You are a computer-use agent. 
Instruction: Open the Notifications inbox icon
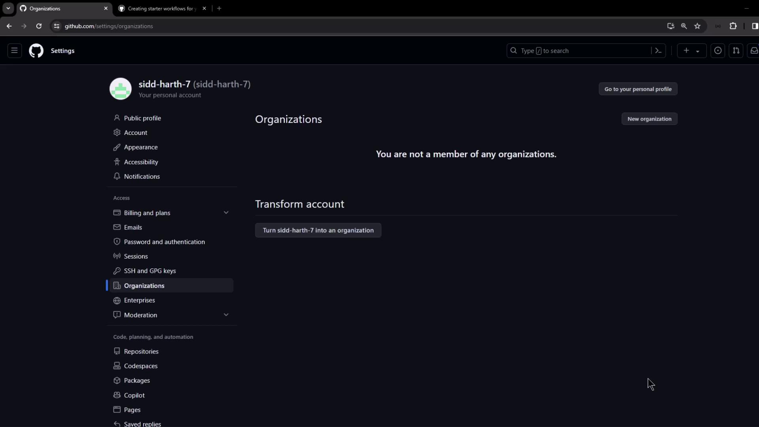pos(754,51)
